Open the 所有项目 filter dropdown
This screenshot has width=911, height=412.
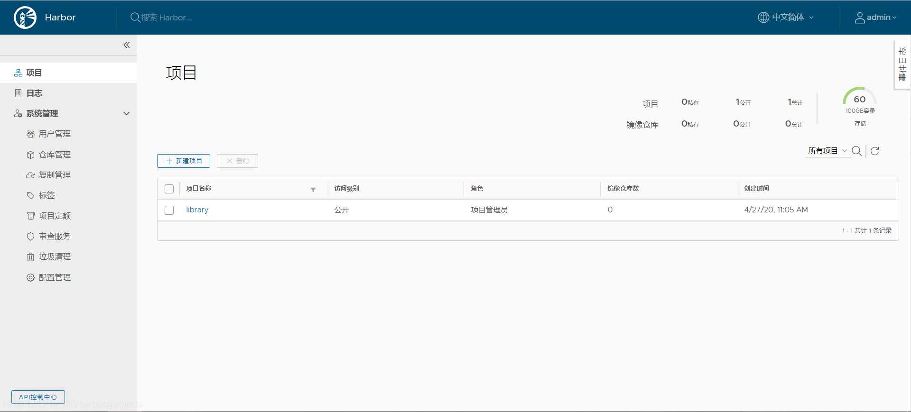[x=827, y=151]
